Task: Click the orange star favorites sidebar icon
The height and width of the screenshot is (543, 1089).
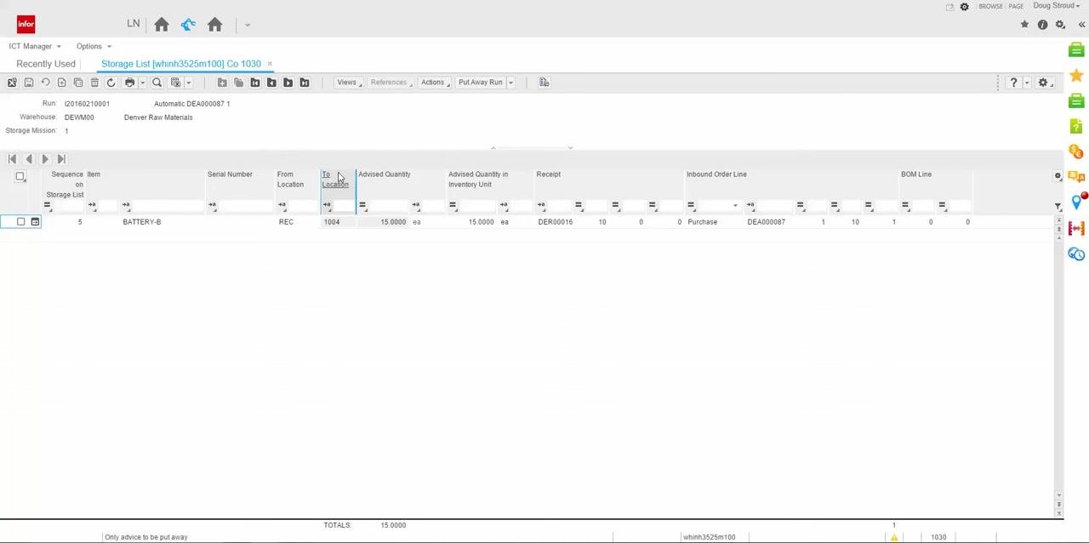Action: click(1076, 76)
